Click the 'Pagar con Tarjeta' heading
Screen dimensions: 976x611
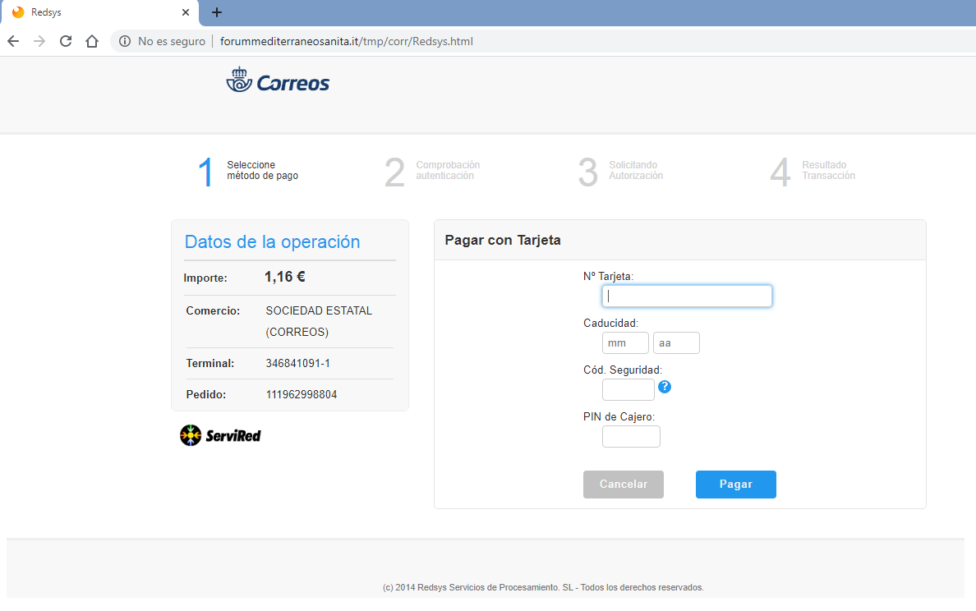503,240
